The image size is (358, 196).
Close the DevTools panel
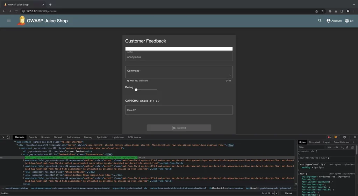pos(355,137)
